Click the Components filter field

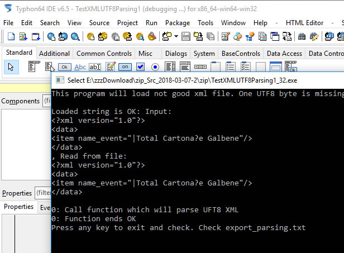[47, 101]
